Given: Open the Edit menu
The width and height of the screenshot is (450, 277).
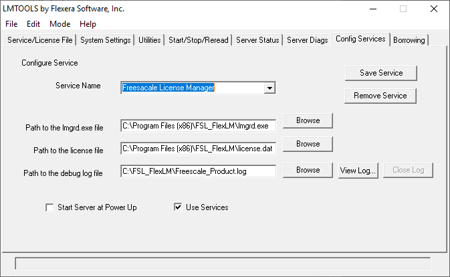Looking at the screenshot, I should pyautogui.click(x=33, y=24).
